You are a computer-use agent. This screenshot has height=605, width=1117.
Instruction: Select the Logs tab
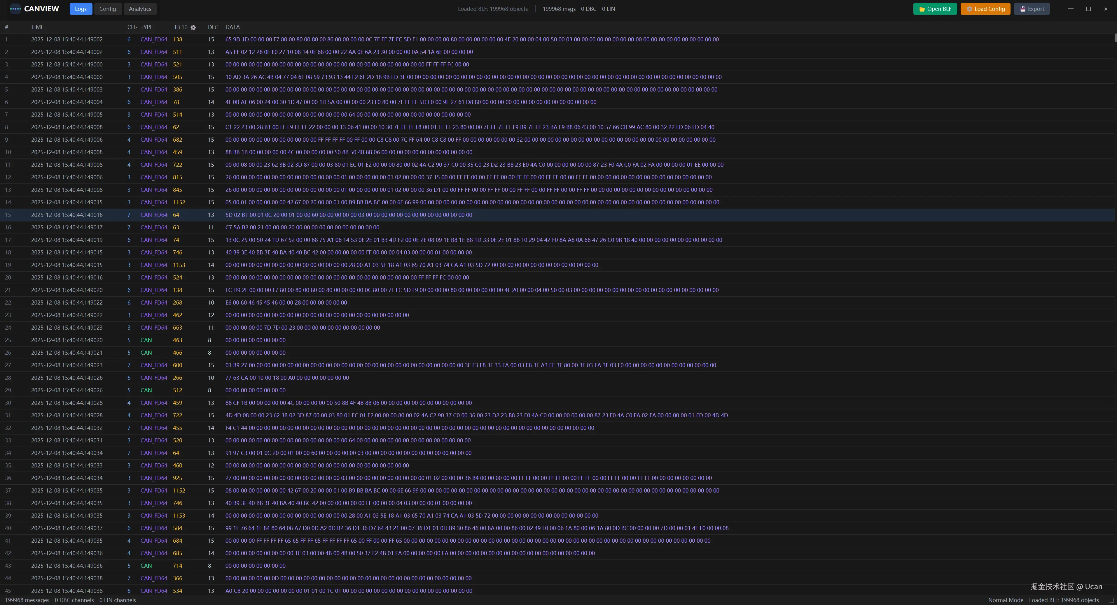pyautogui.click(x=81, y=9)
